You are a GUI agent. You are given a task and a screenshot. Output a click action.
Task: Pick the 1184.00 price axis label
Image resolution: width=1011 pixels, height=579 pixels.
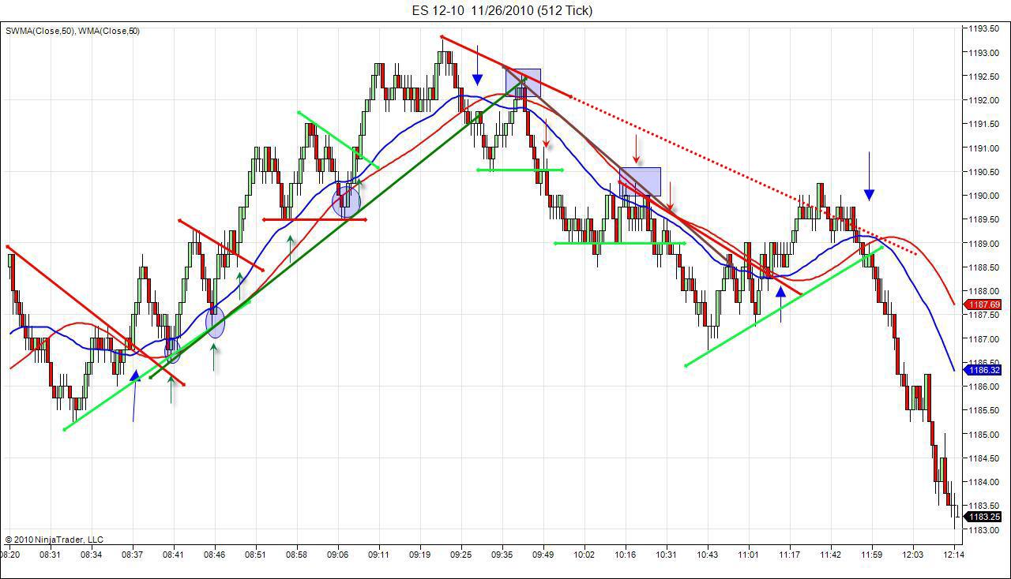984,482
